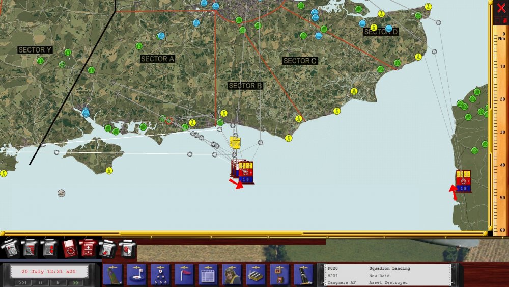This screenshot has width=509, height=287.
Task: Select the H201 New Raid message
Action: [387, 276]
